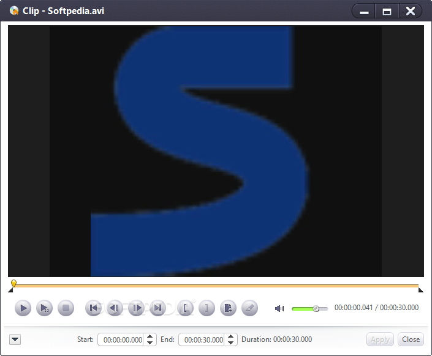Maximize the Clip window
This screenshot has width=432, height=356.
(387, 12)
